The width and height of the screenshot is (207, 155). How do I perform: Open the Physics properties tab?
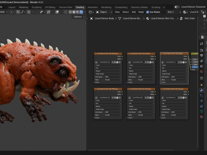201,101
